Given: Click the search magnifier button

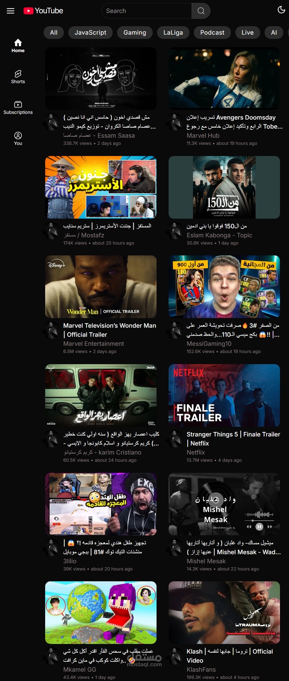Looking at the screenshot, I should click(x=201, y=11).
